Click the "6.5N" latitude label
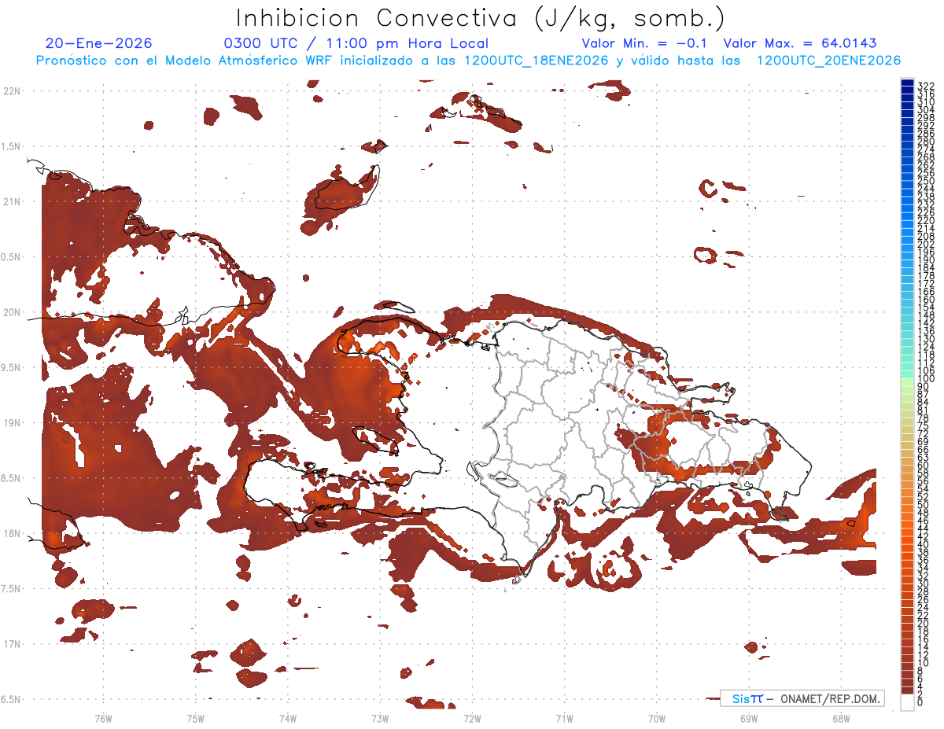944x729 pixels. [11, 699]
